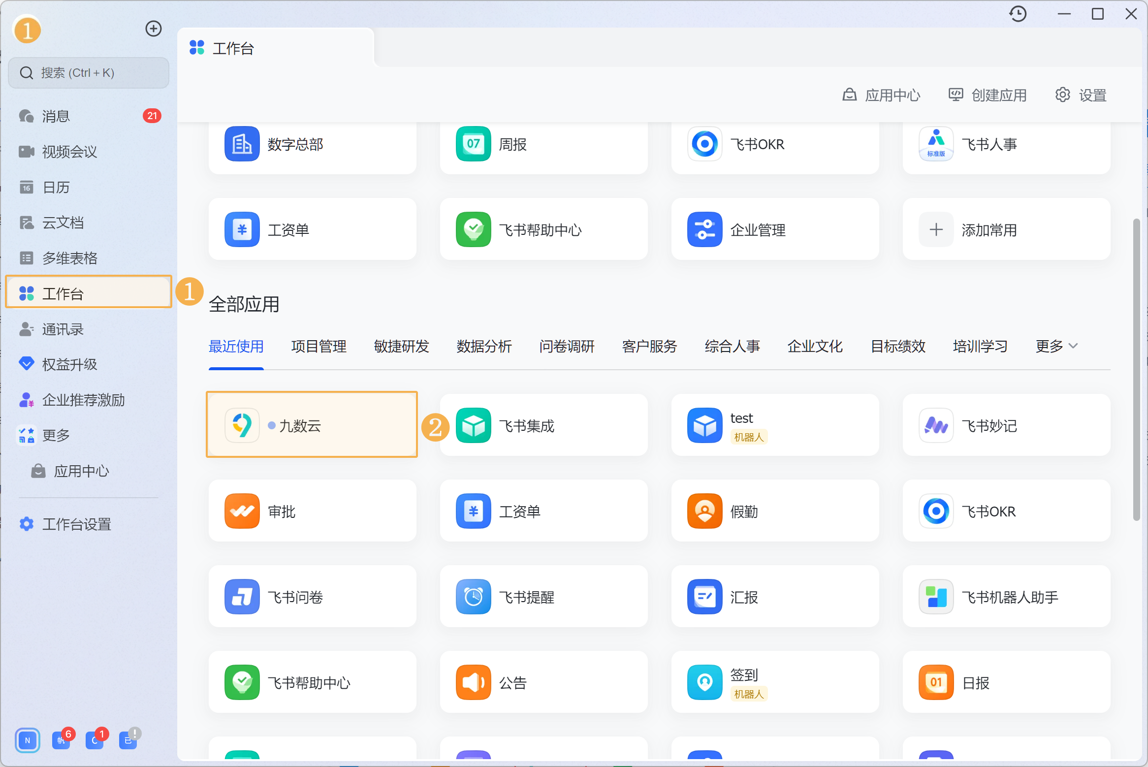
Task: Click 更多 in the sidebar
Action: (89, 435)
